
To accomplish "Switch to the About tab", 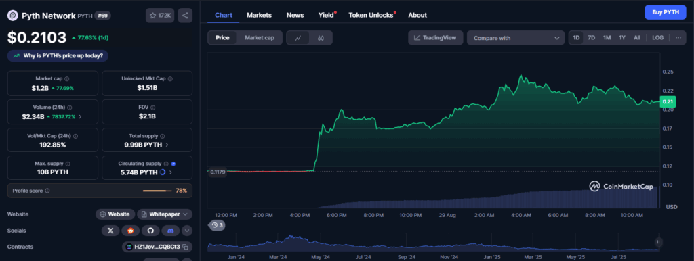I will click(417, 15).
